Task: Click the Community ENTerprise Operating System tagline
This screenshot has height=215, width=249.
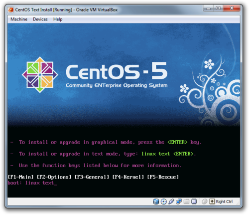Action: tap(117, 85)
